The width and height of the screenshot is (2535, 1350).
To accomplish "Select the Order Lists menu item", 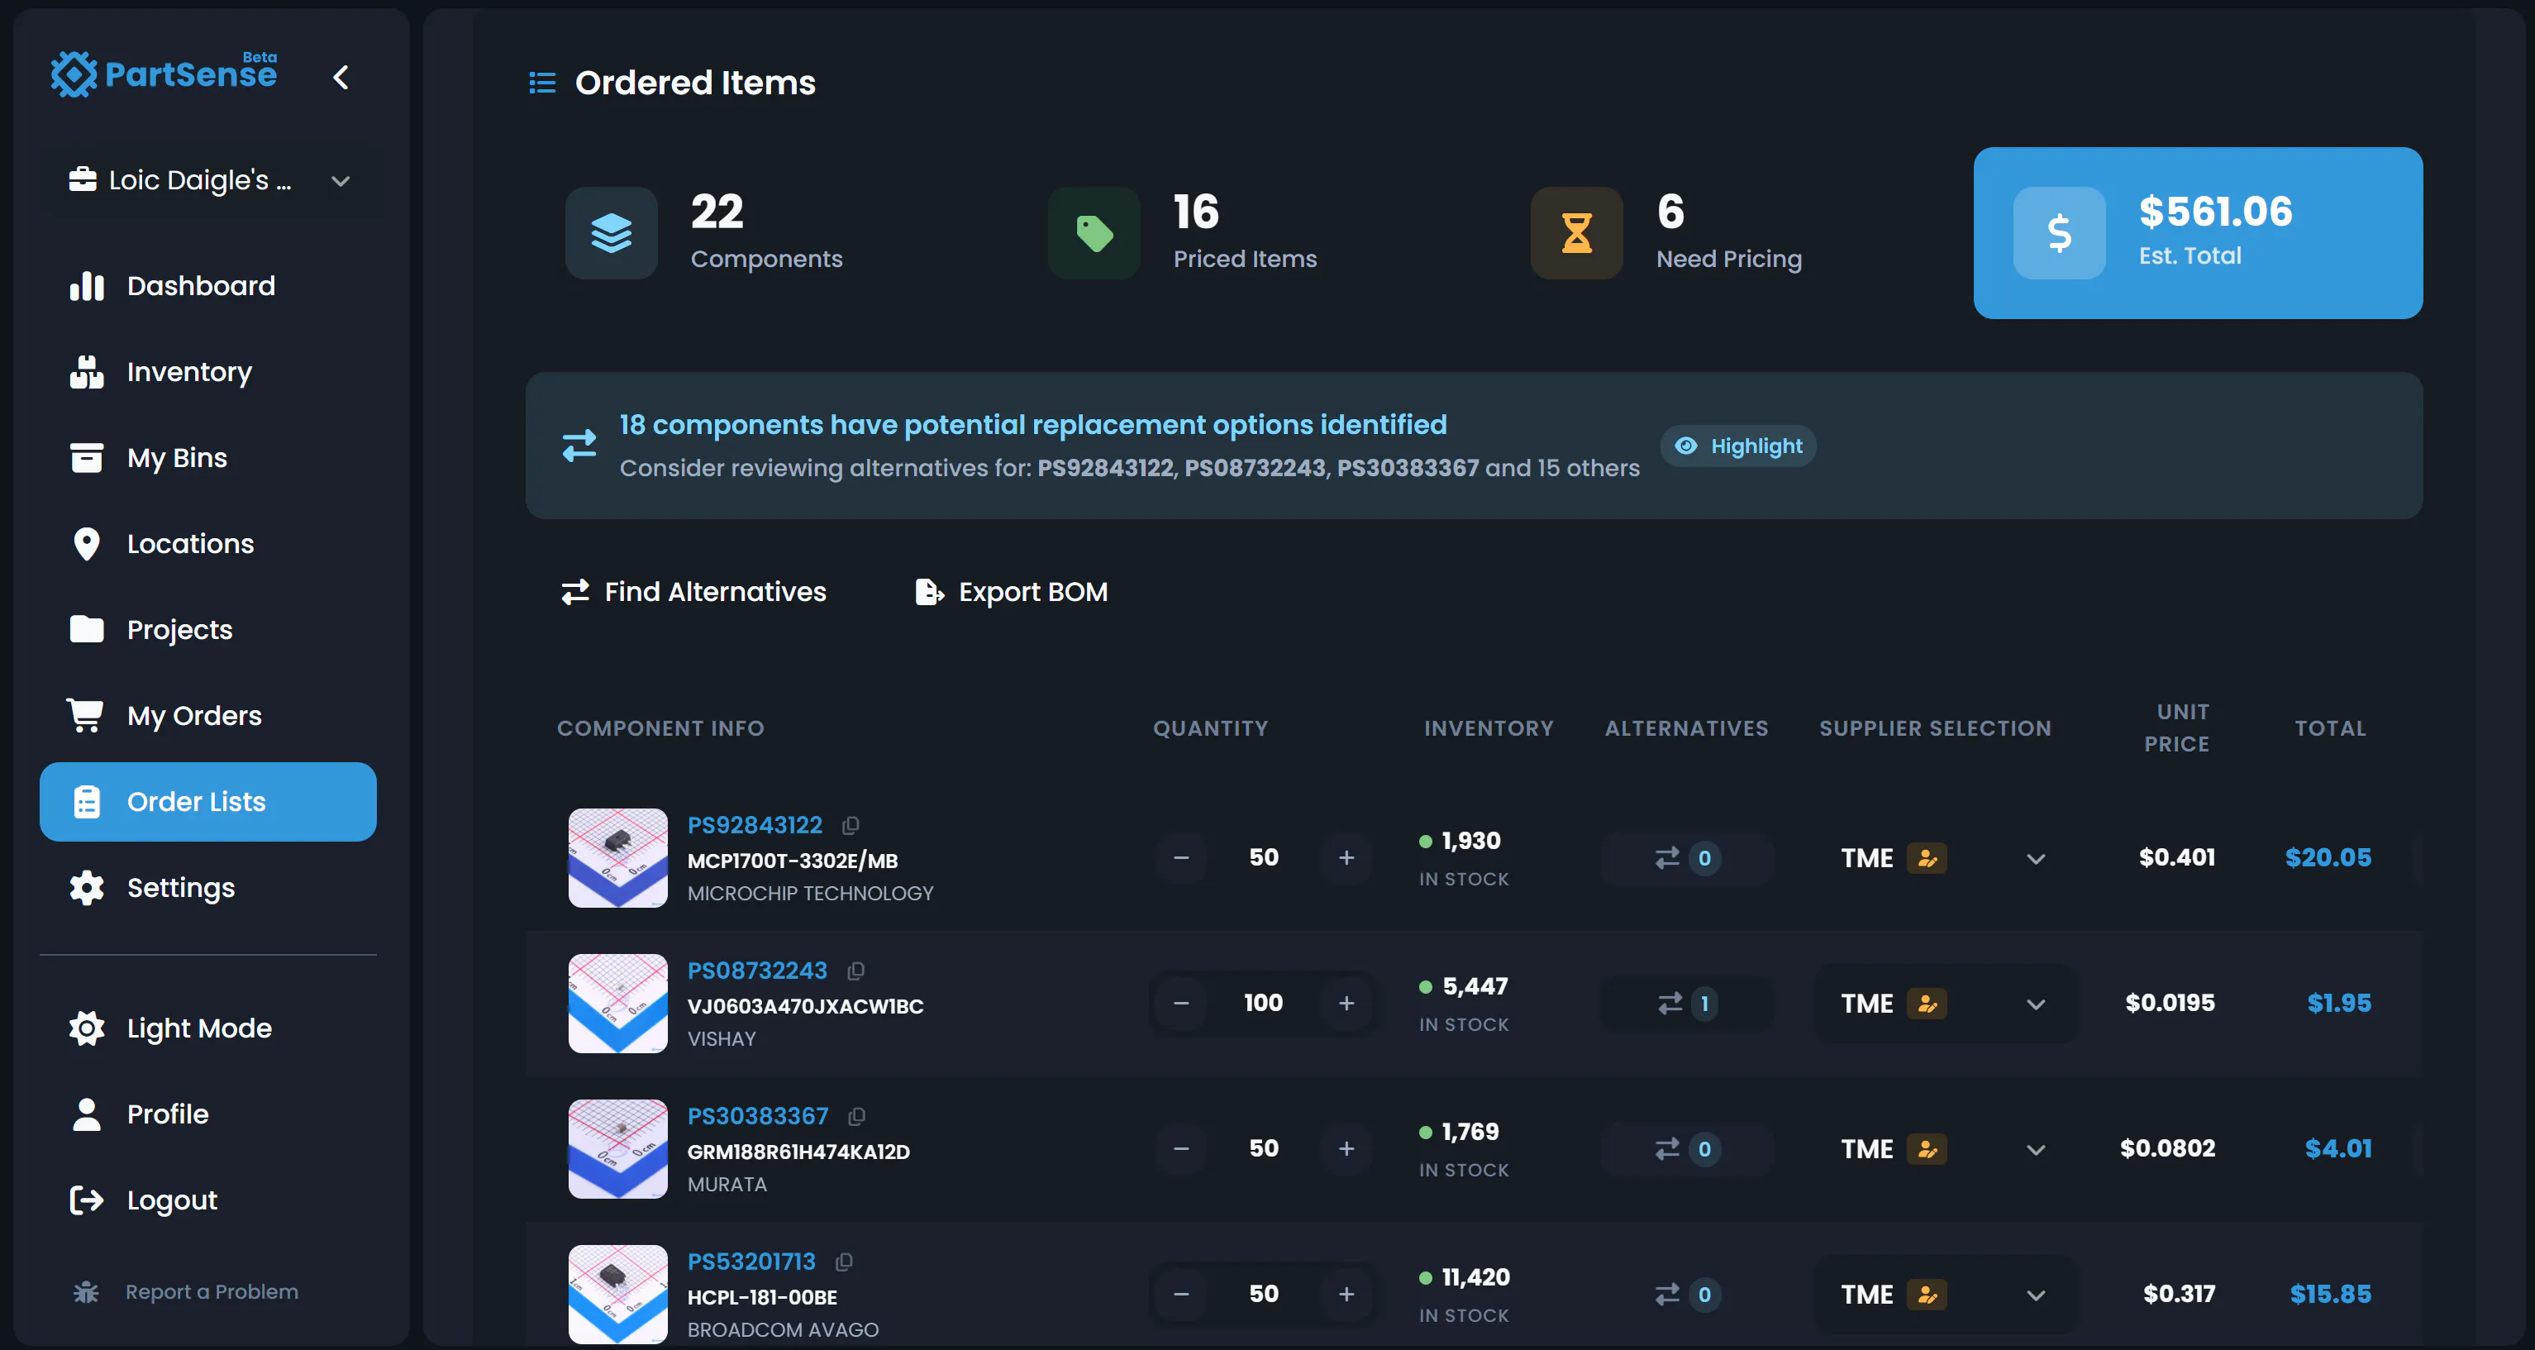I will coord(207,802).
